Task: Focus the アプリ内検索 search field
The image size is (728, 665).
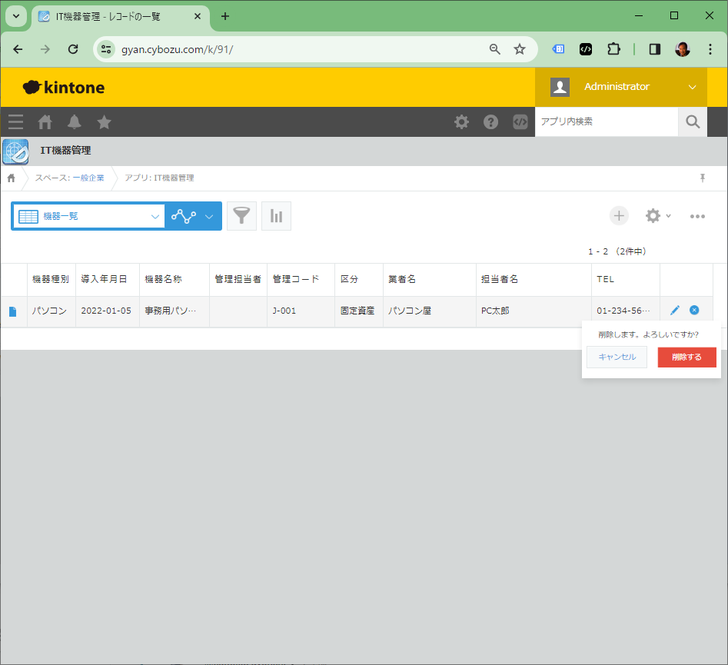Action: click(x=607, y=121)
